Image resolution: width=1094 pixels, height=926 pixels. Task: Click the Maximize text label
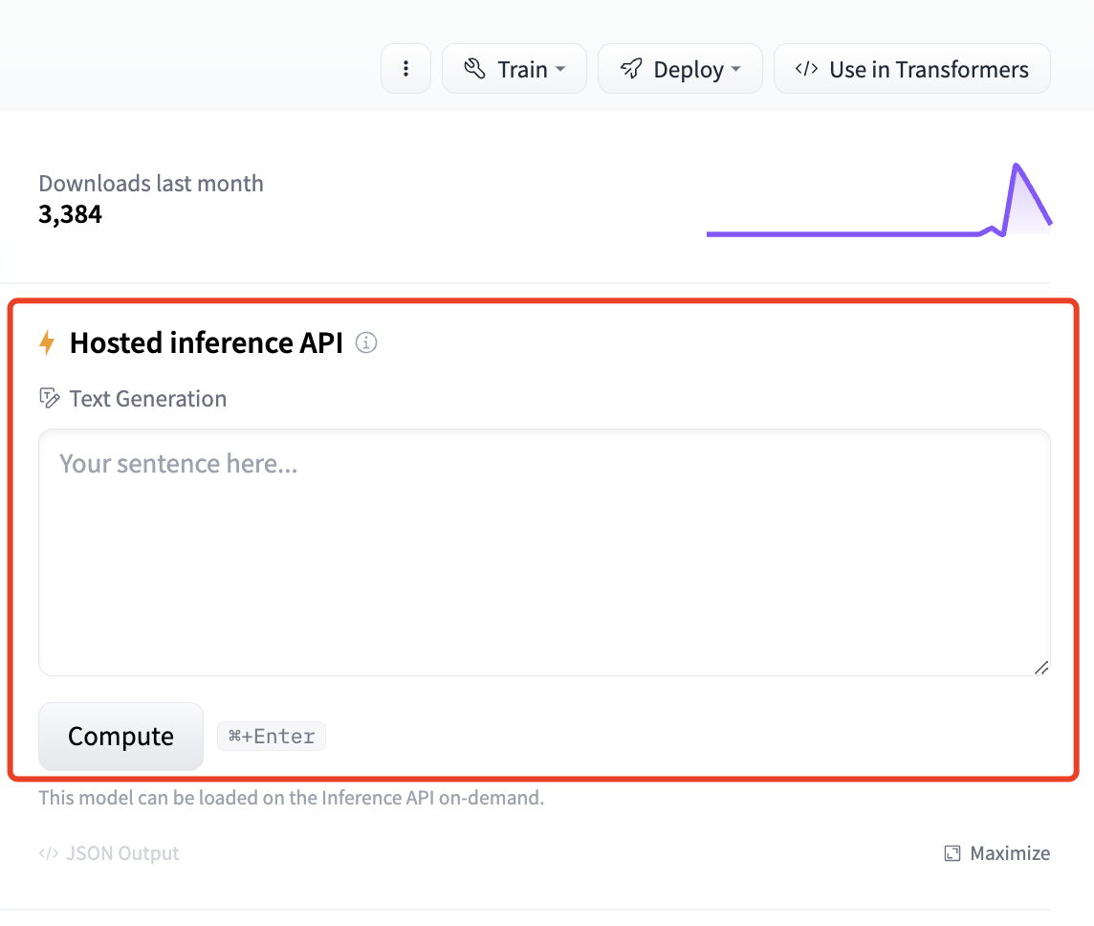[x=1010, y=853]
